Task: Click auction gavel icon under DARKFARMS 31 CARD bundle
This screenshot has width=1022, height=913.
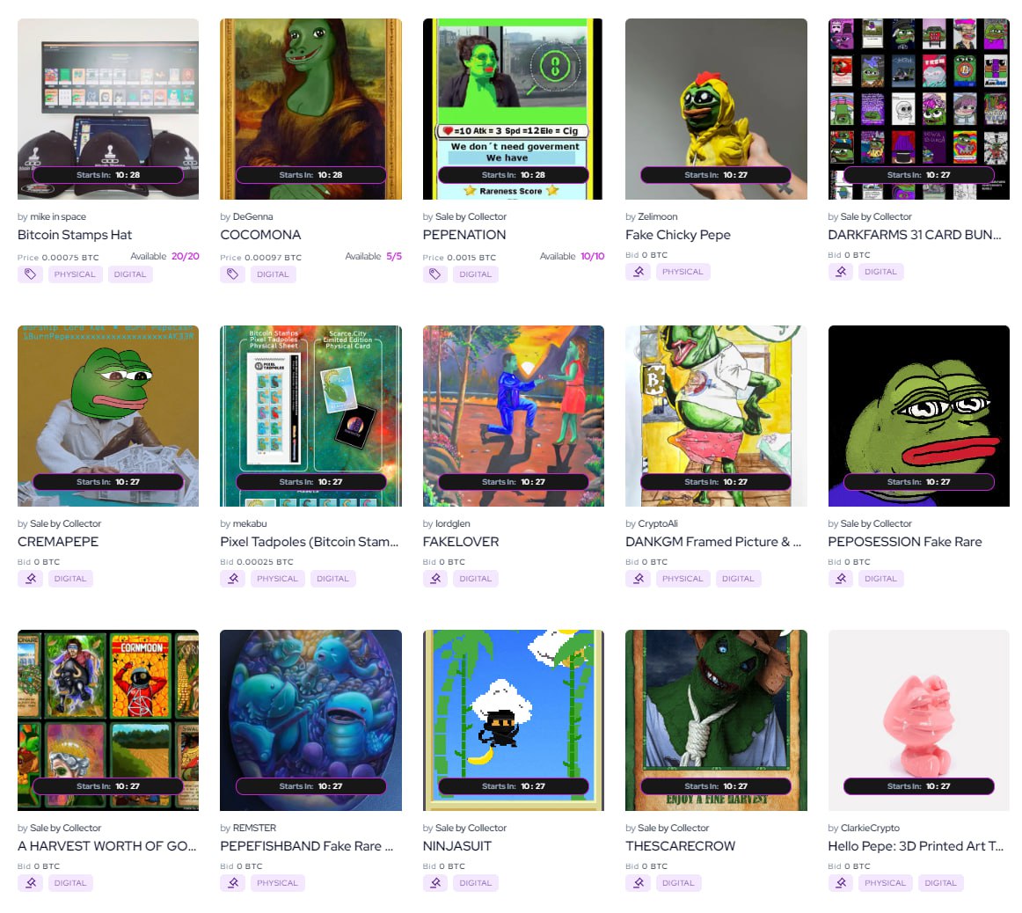Action: pyautogui.click(x=841, y=272)
